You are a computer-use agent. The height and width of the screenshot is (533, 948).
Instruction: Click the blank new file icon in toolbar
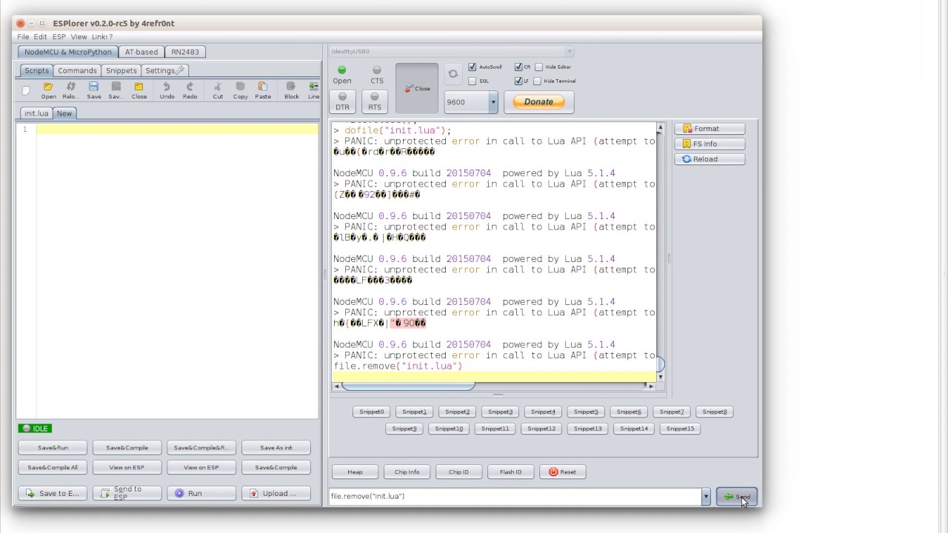click(26, 90)
